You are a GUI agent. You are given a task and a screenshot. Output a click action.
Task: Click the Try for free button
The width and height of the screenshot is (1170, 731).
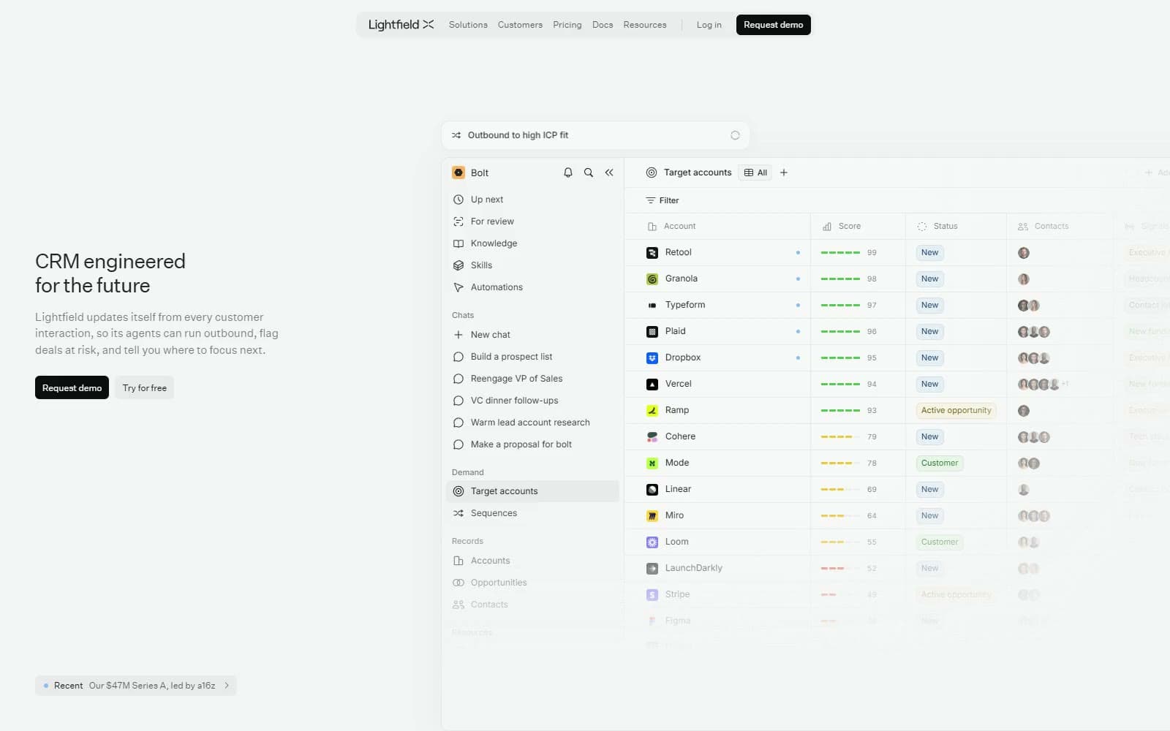(145, 388)
